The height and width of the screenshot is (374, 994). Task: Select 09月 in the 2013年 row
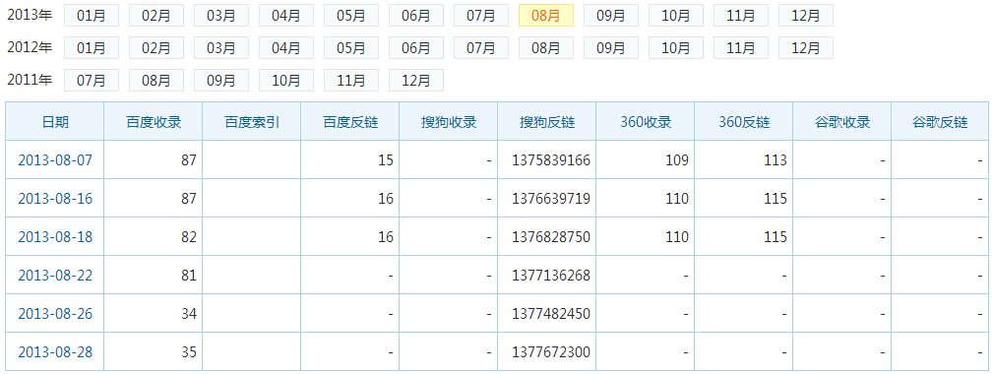(x=611, y=15)
